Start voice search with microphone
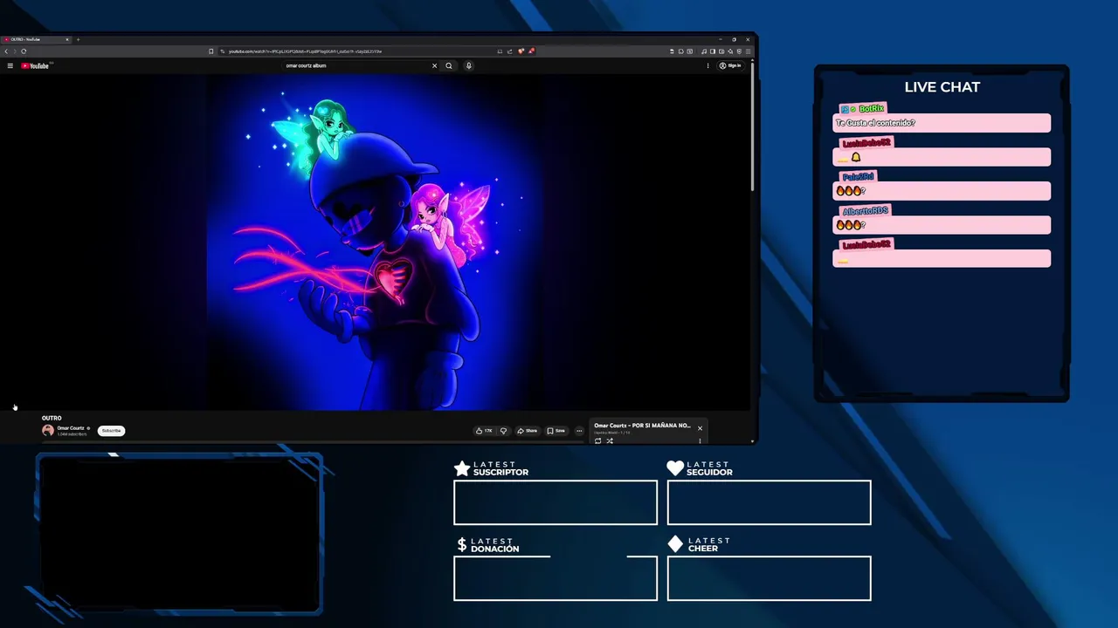 (x=468, y=65)
